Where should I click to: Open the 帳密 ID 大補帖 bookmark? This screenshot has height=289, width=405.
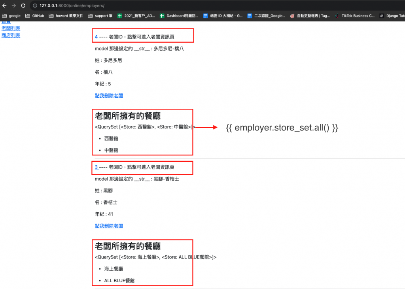223,16
